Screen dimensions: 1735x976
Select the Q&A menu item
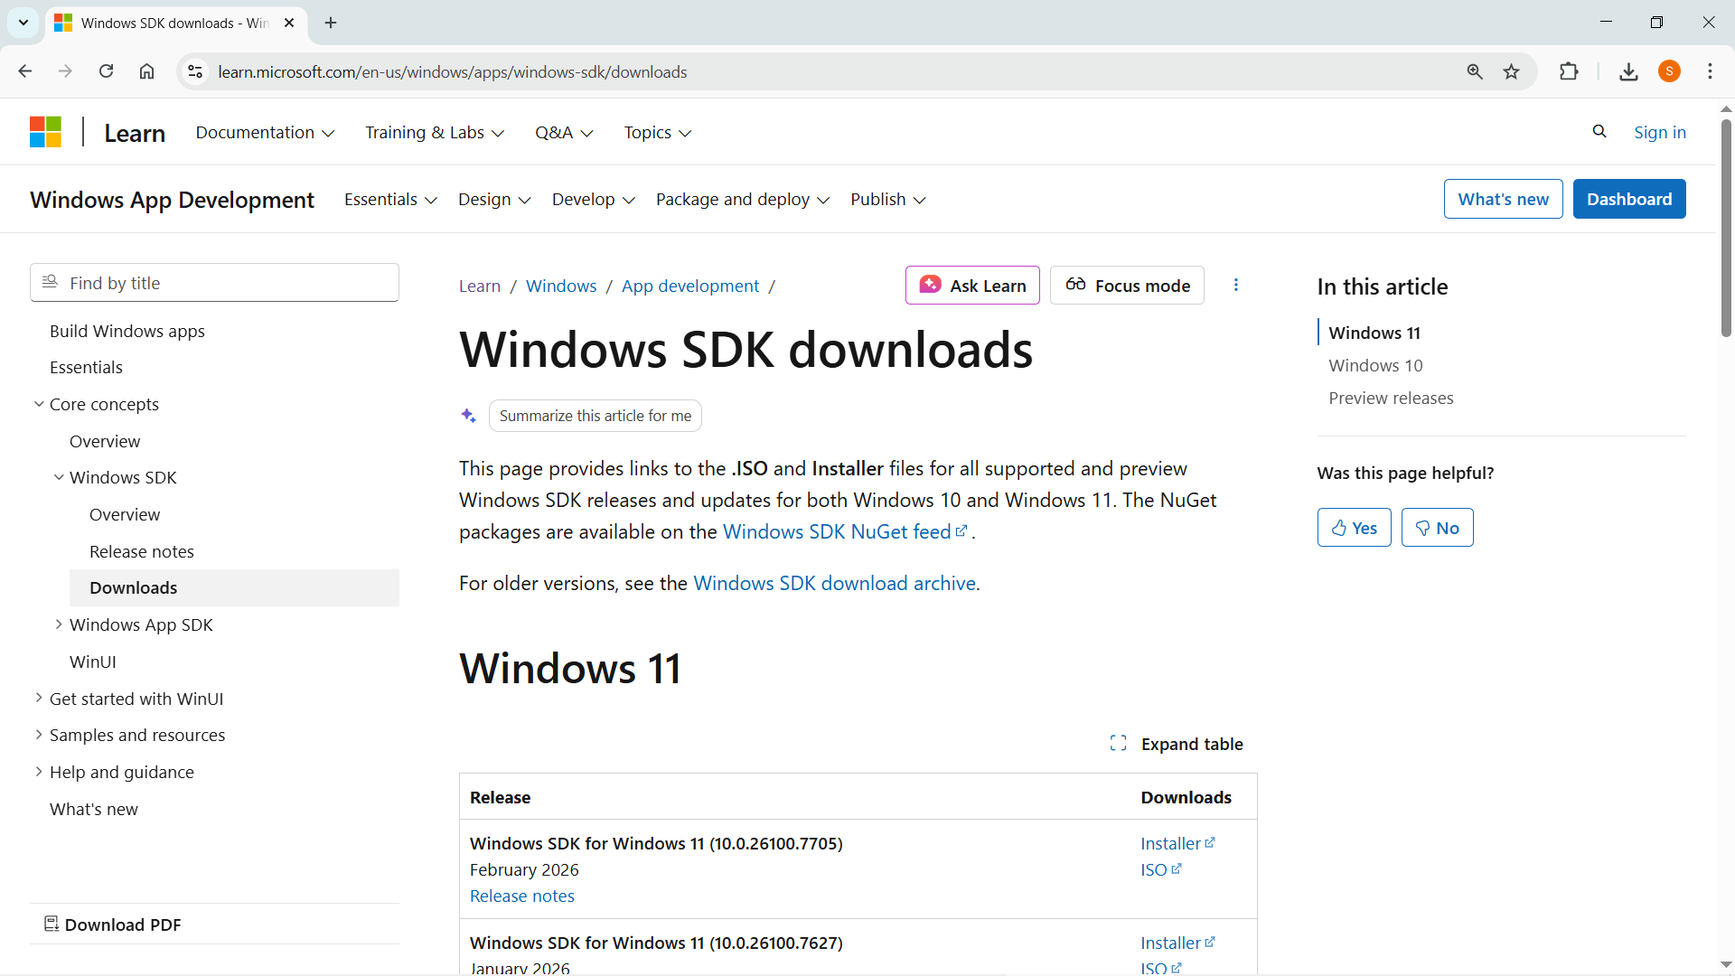pos(562,132)
